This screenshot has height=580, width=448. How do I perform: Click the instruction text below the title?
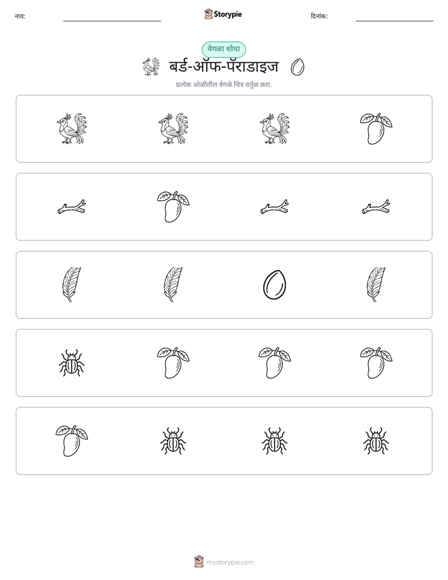pos(223,85)
